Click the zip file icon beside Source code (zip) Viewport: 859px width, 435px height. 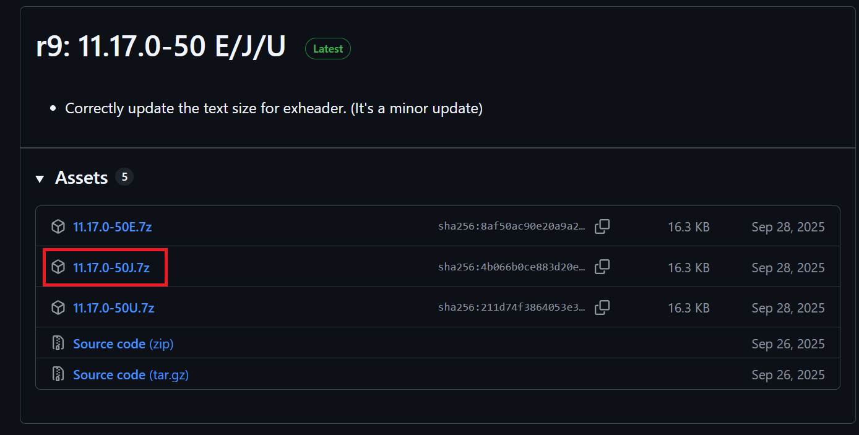58,343
